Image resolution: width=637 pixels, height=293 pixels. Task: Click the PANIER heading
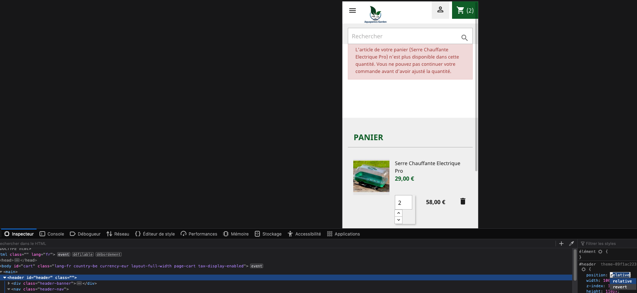[x=368, y=137]
